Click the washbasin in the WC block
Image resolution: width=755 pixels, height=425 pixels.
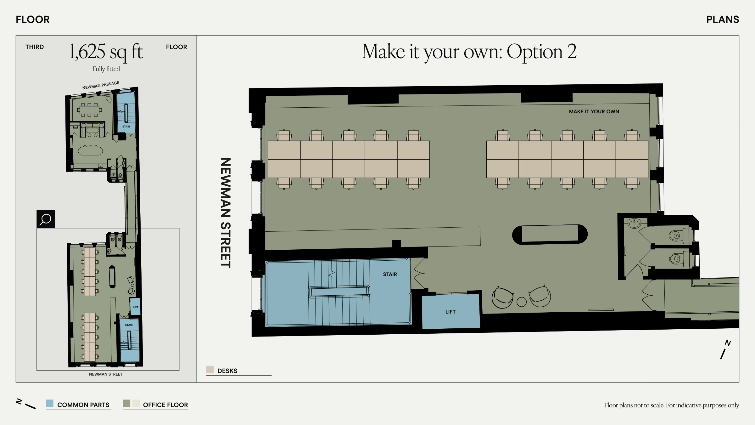click(x=634, y=223)
